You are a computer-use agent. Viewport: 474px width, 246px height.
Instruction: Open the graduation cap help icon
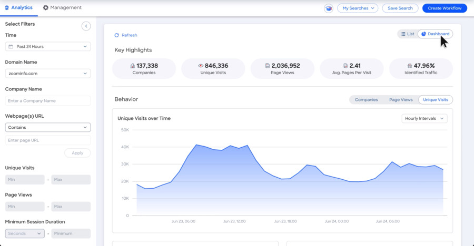329,8
